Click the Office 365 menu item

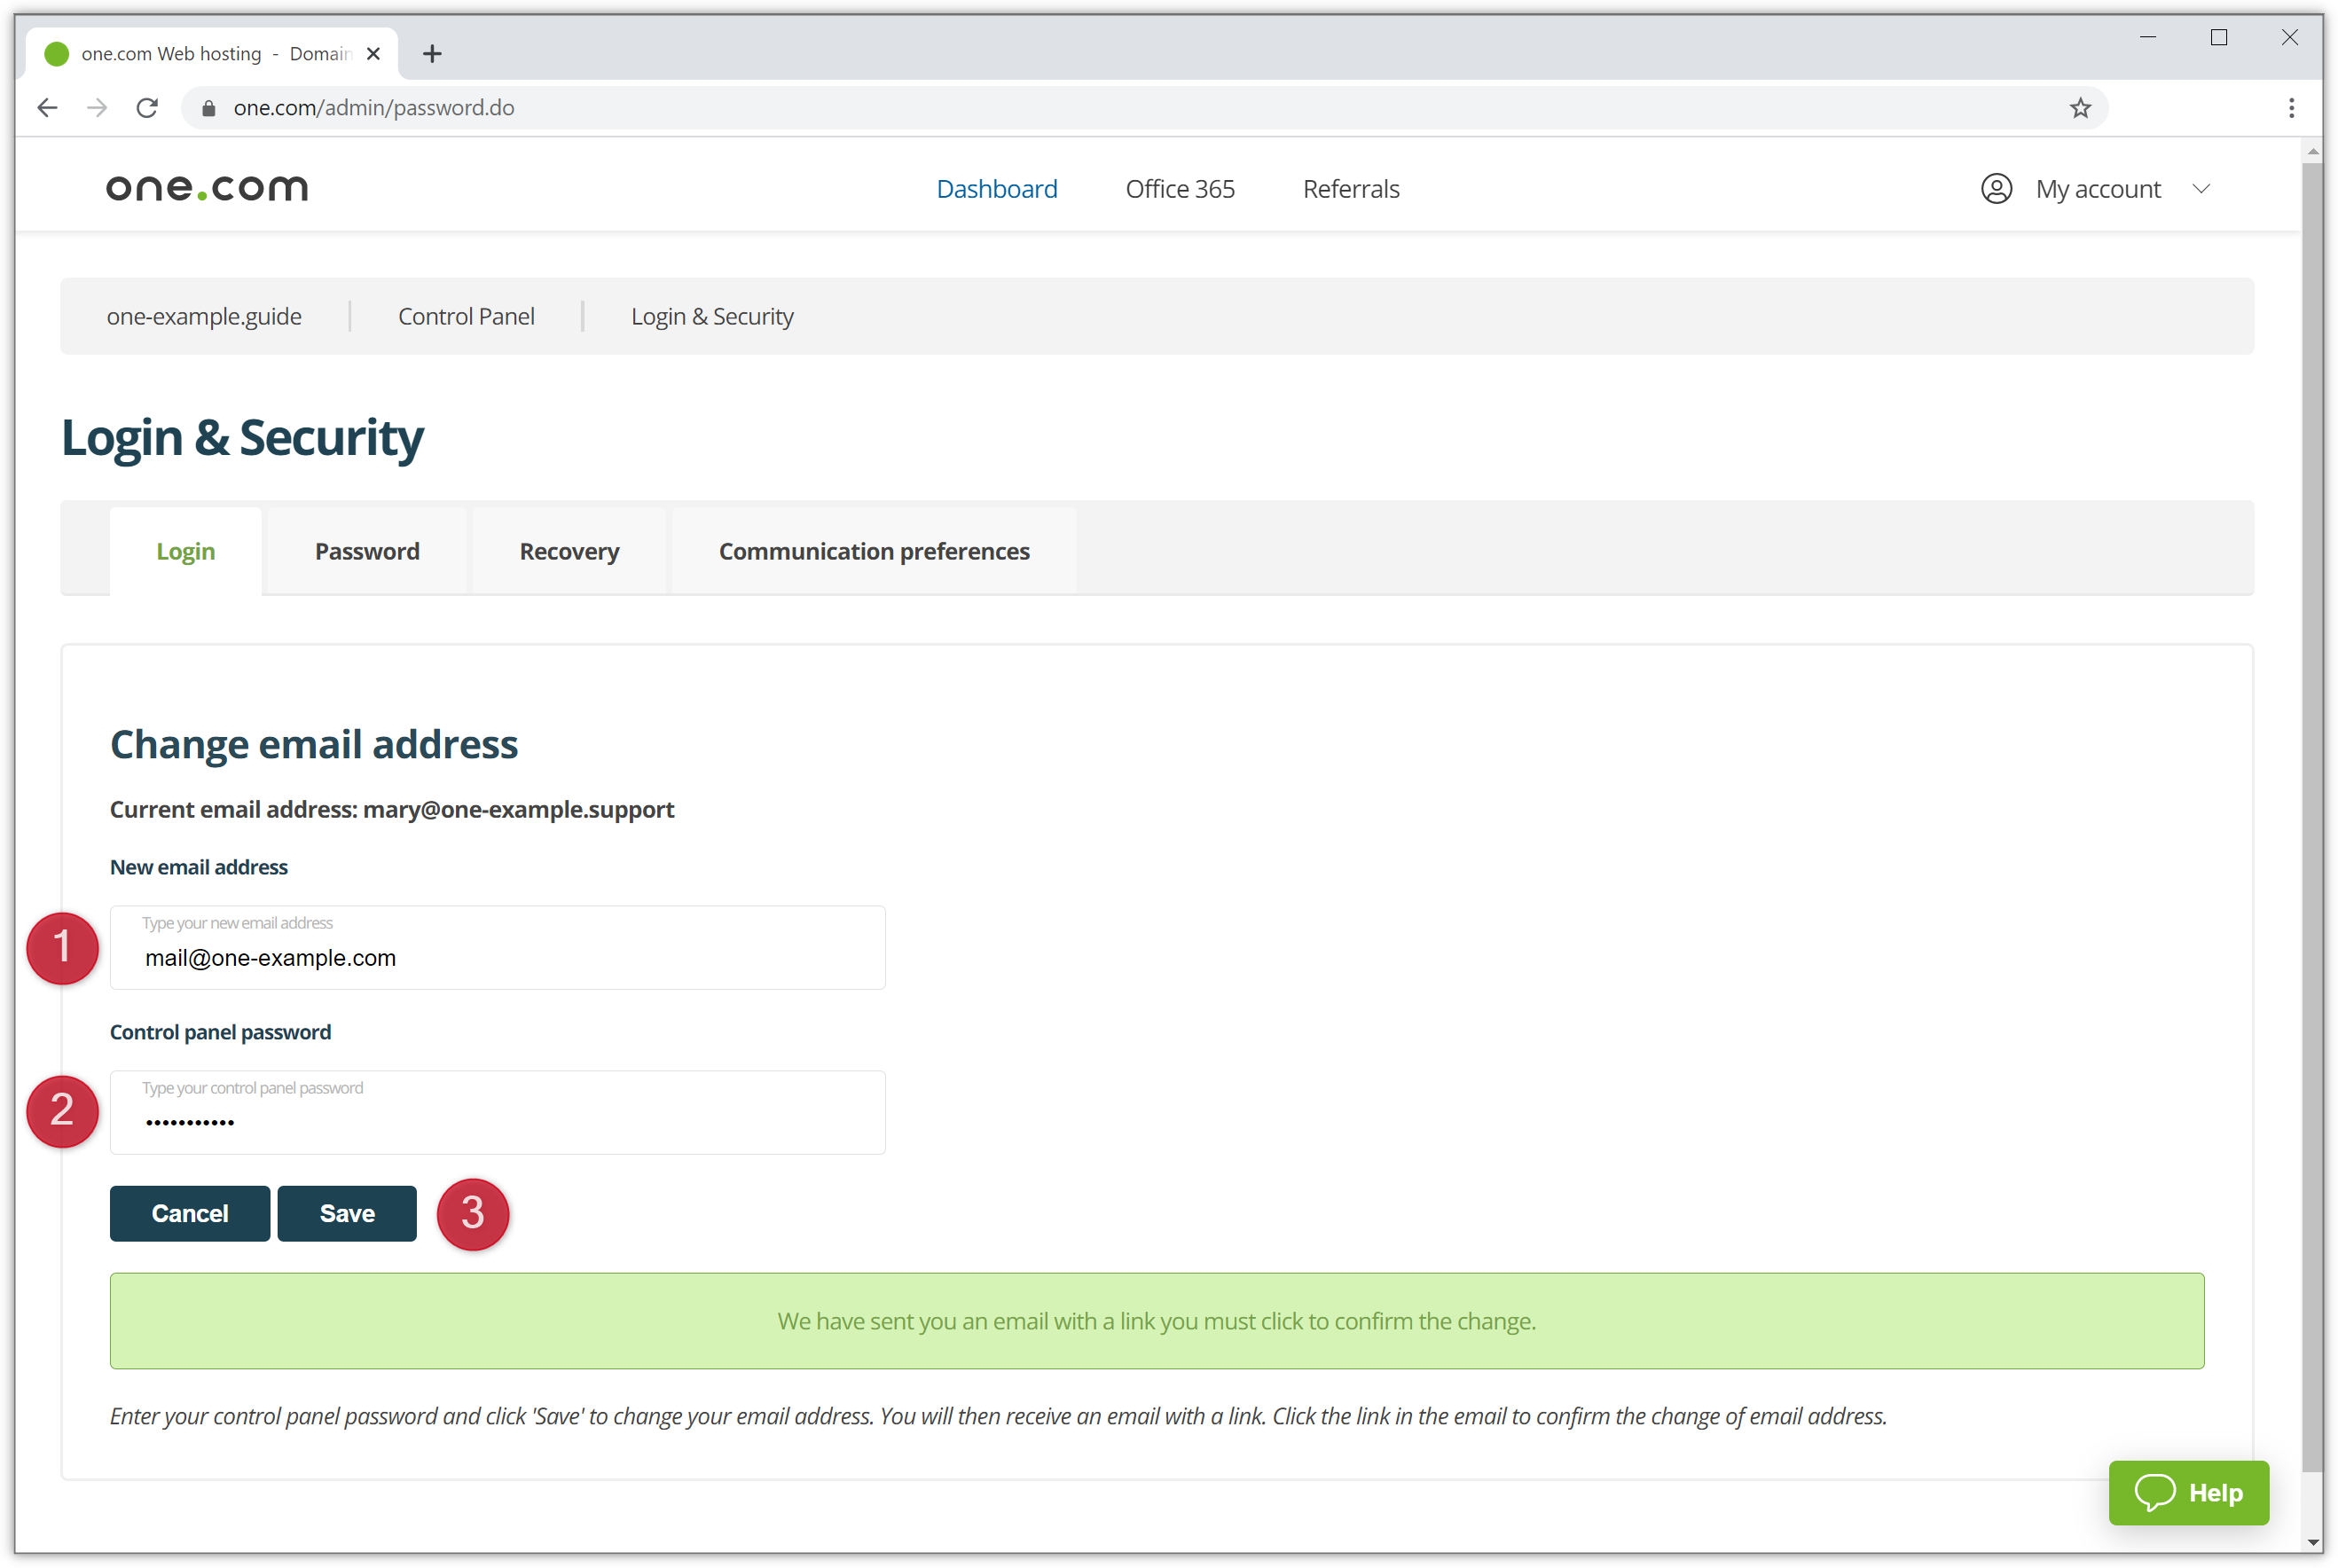[x=1180, y=189]
